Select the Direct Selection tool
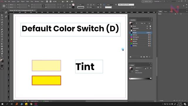The width and height of the screenshot is (188, 106). click(x=2, y=15)
